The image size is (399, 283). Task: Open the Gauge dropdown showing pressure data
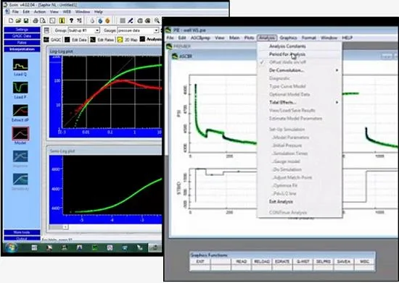click(156, 30)
